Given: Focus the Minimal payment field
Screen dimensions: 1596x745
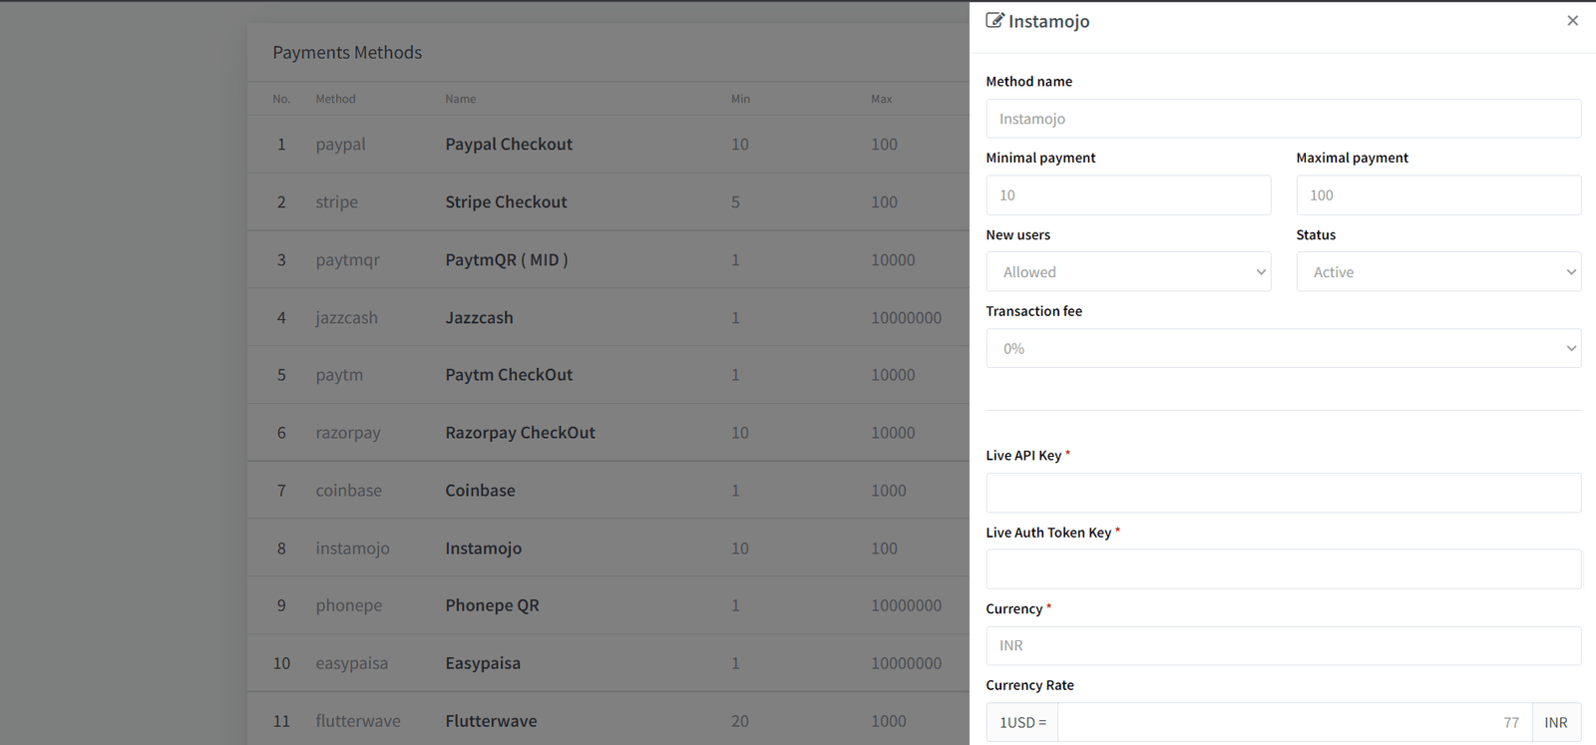Looking at the screenshot, I should tap(1128, 195).
